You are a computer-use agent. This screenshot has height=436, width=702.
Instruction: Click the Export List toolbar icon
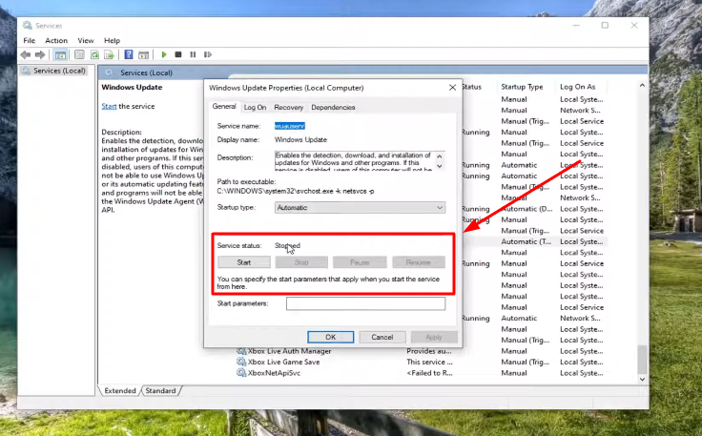109,54
